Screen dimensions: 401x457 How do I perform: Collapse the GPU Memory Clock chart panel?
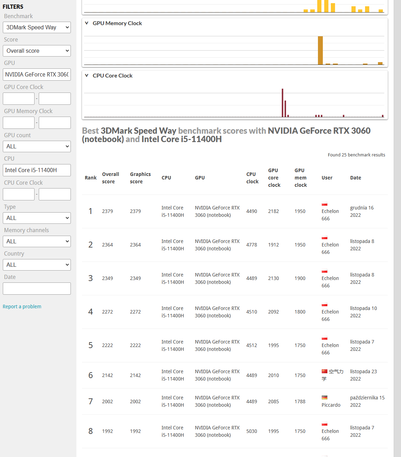[x=87, y=23]
